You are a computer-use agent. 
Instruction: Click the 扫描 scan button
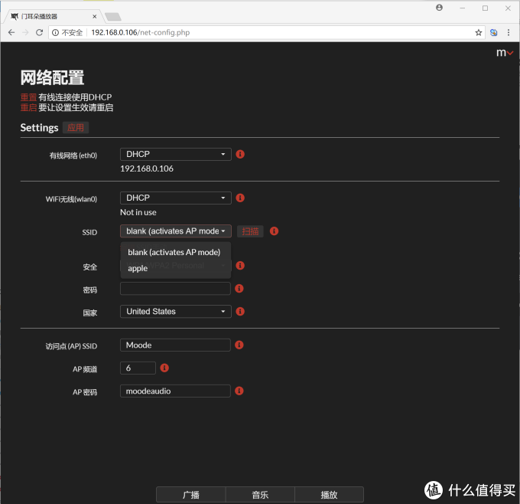250,231
